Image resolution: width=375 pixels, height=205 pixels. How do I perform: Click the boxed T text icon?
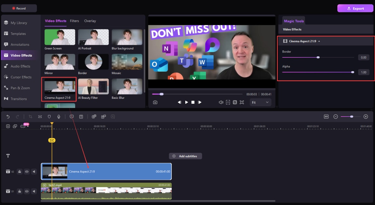tap(81, 117)
